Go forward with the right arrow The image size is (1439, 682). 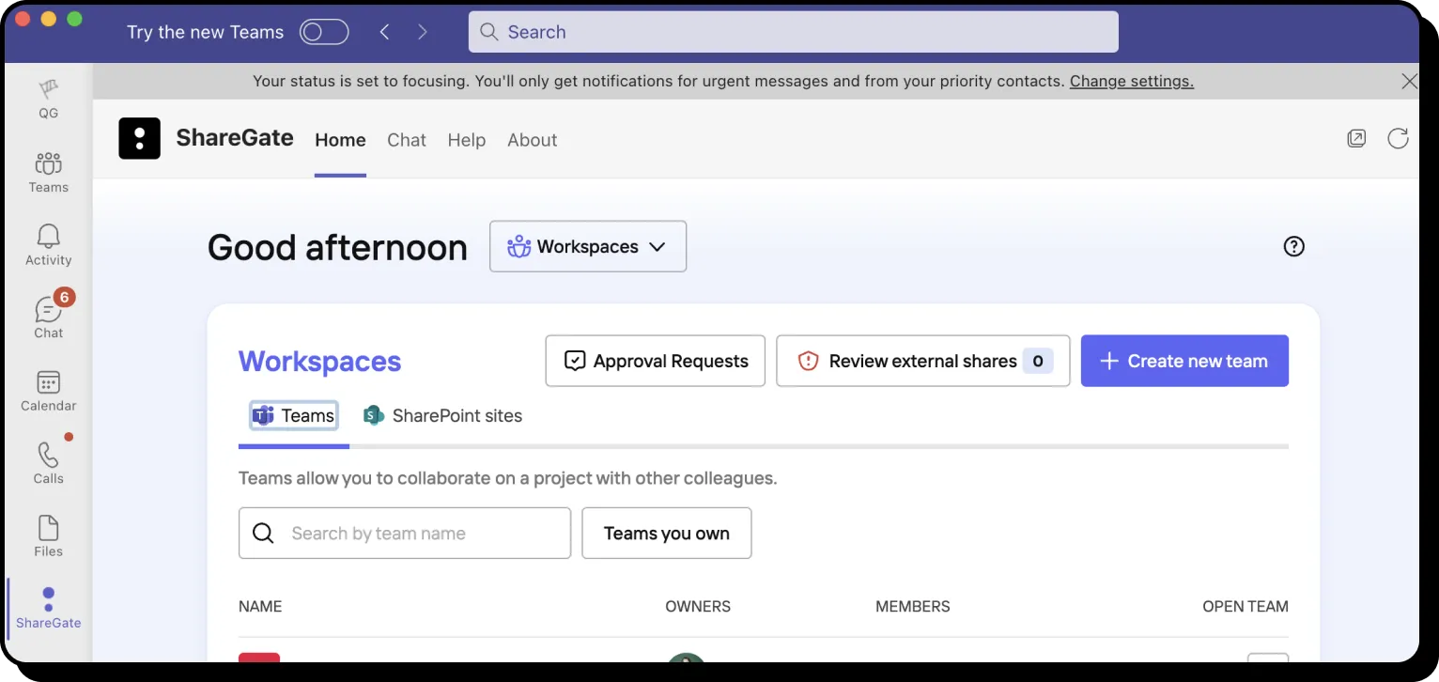coord(423,32)
